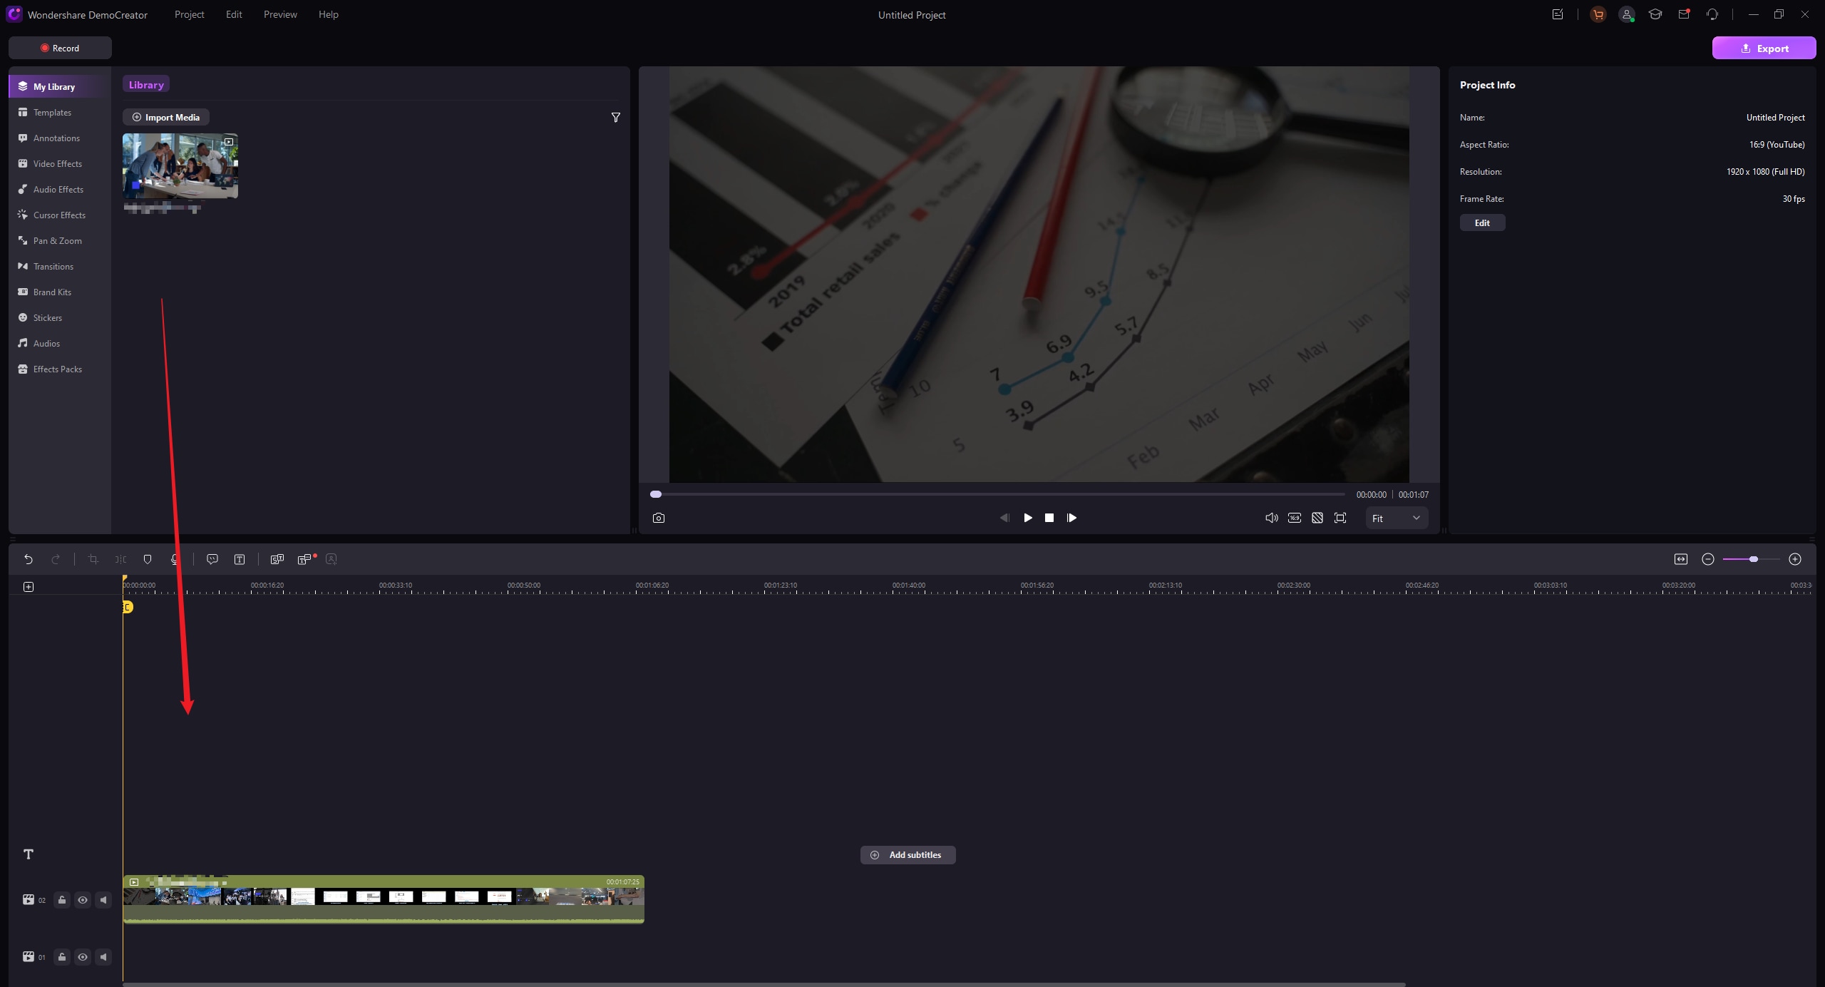Click the Annotations tool in sidebar
Viewport: 1825px width, 987px height.
[56, 138]
